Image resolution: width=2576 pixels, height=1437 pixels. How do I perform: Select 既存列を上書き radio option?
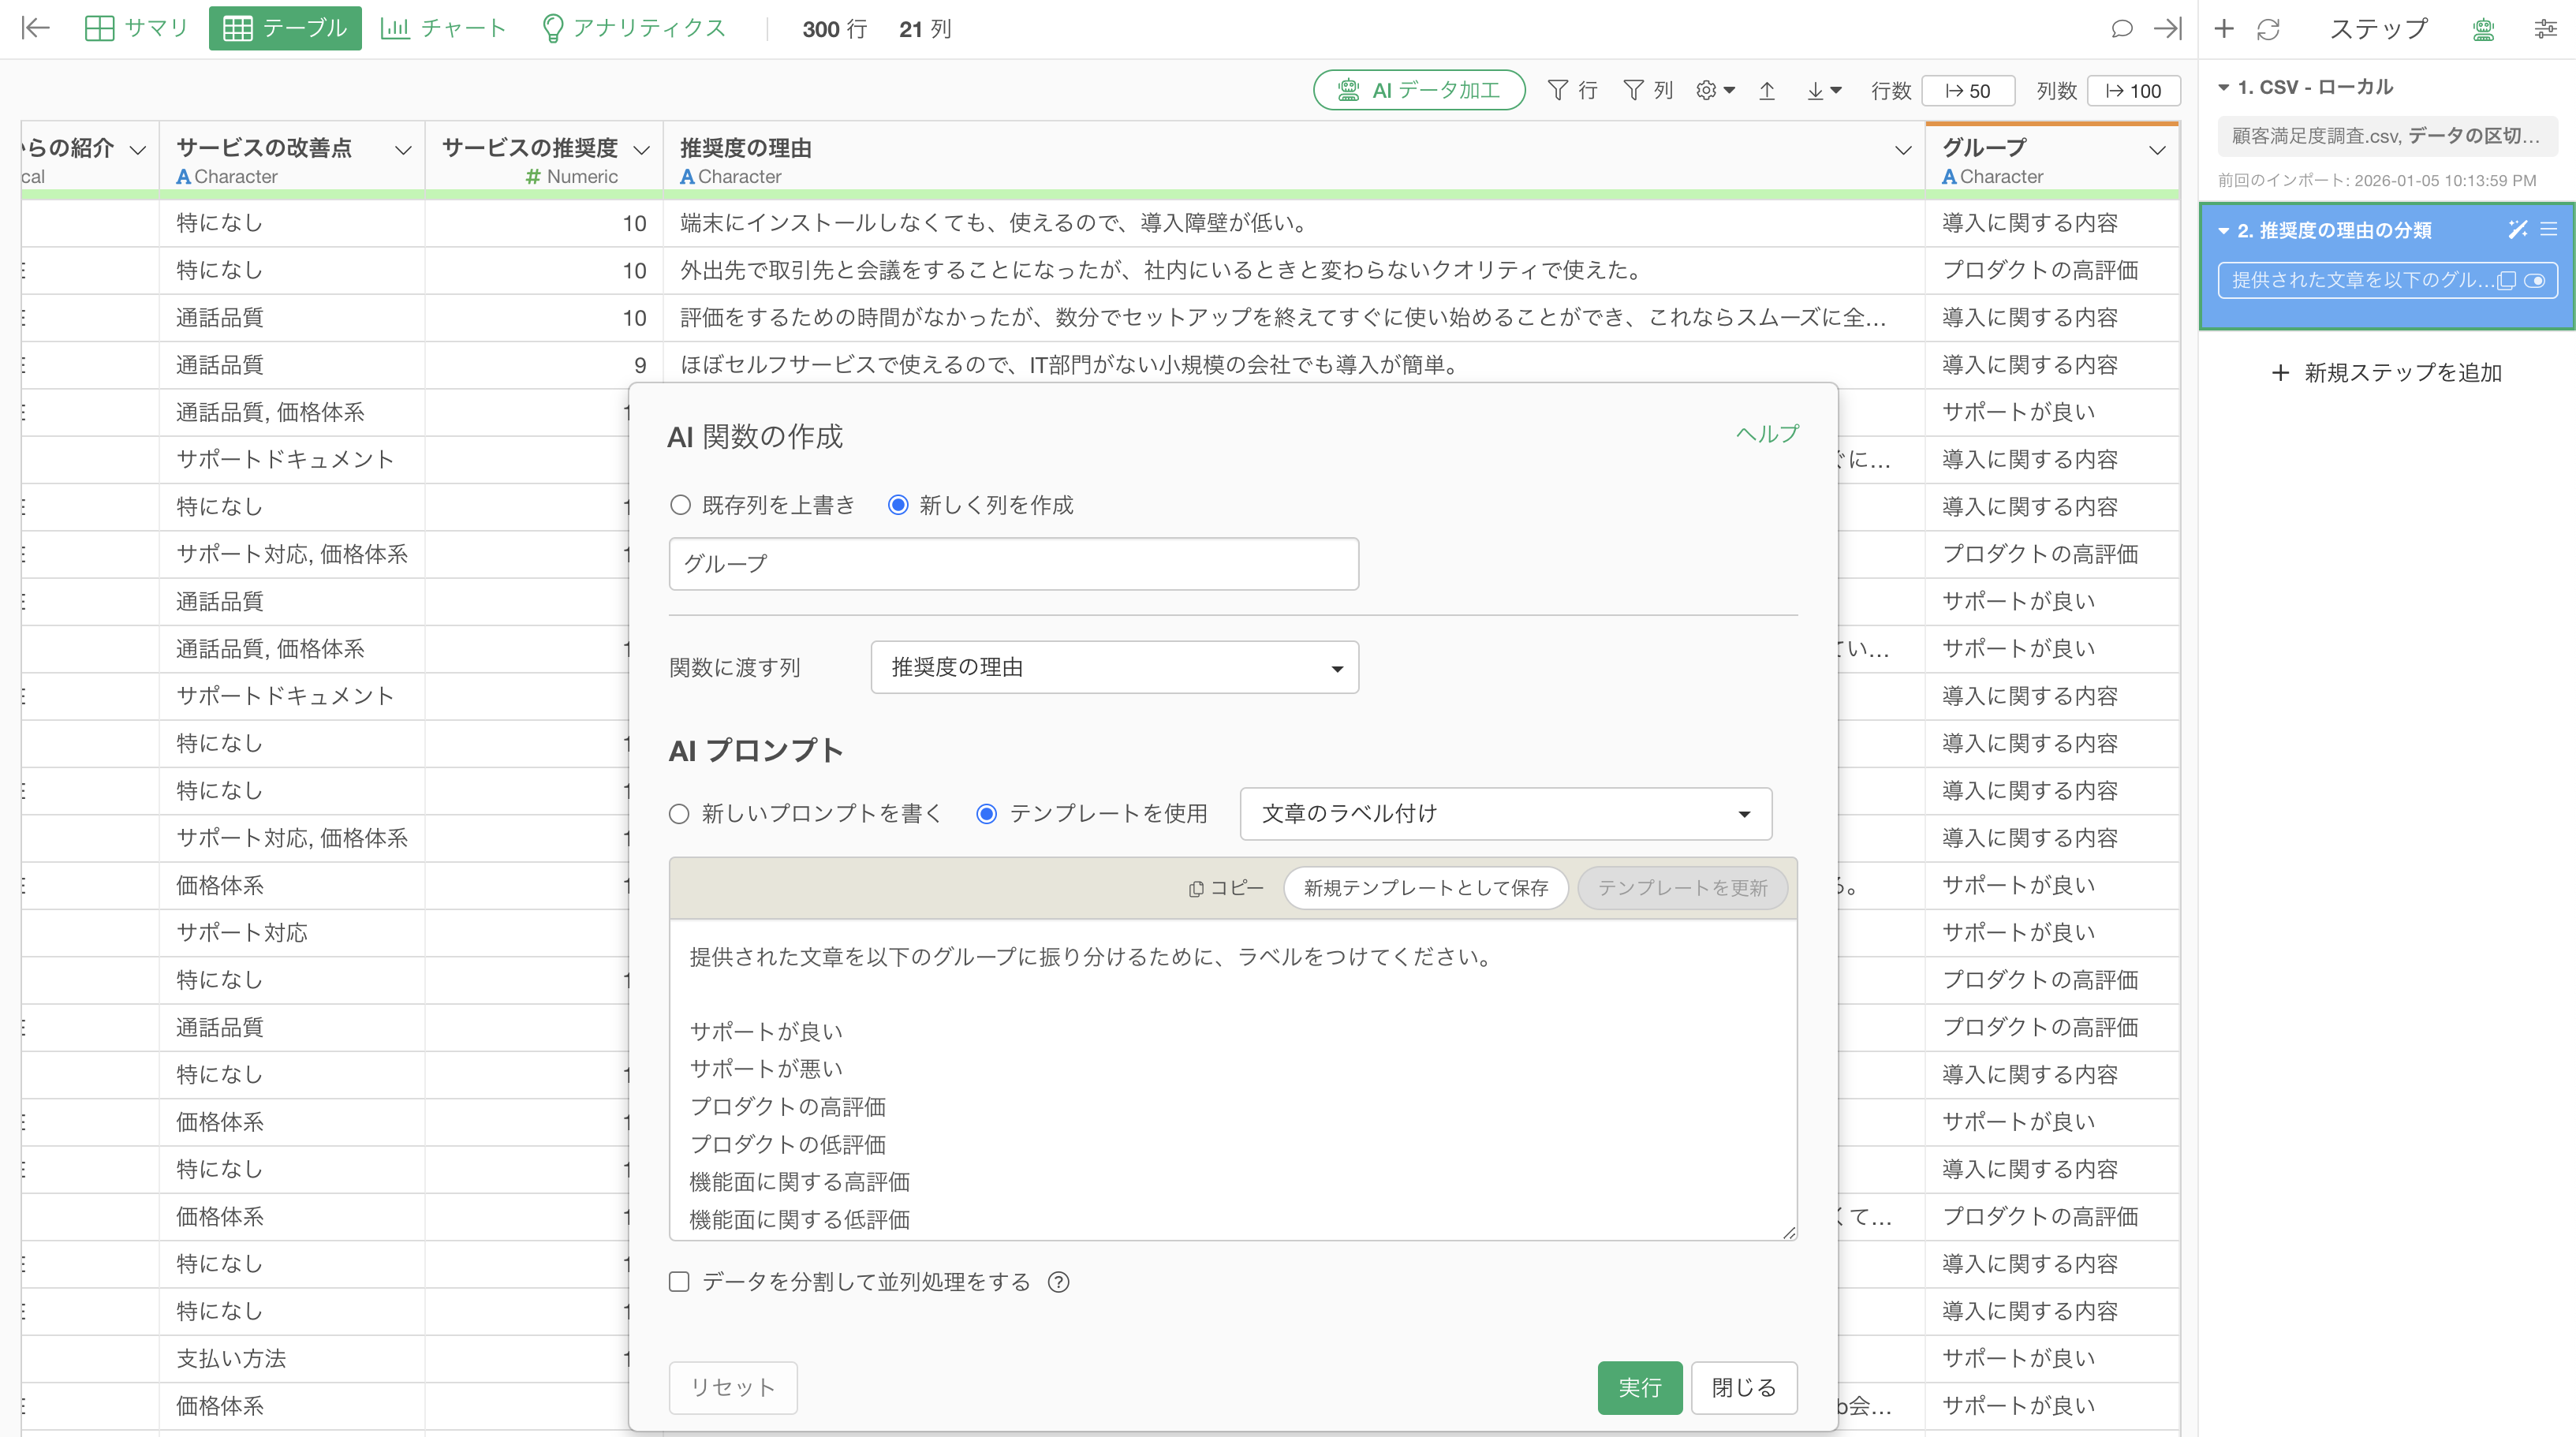pos(681,505)
